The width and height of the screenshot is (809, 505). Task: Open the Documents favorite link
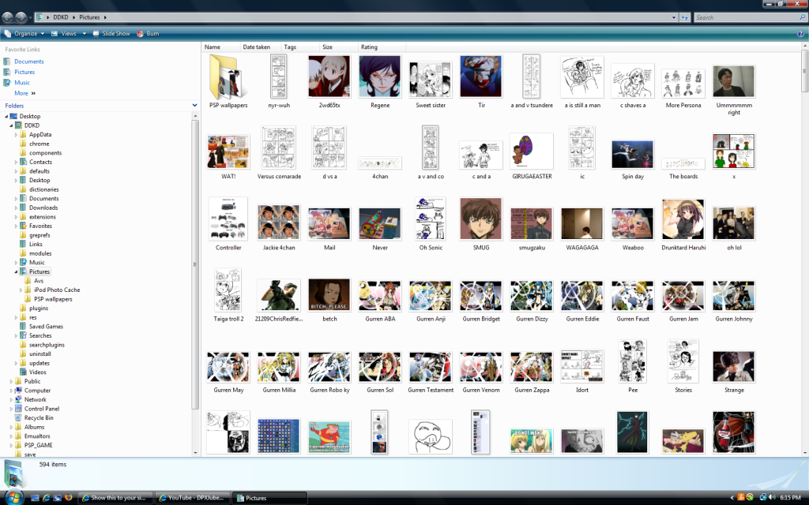(x=28, y=62)
